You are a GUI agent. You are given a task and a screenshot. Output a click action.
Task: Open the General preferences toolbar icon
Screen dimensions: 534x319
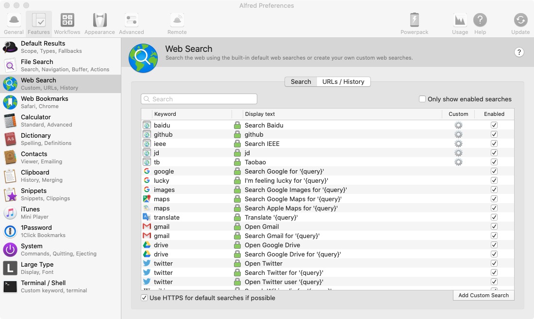pos(14,24)
